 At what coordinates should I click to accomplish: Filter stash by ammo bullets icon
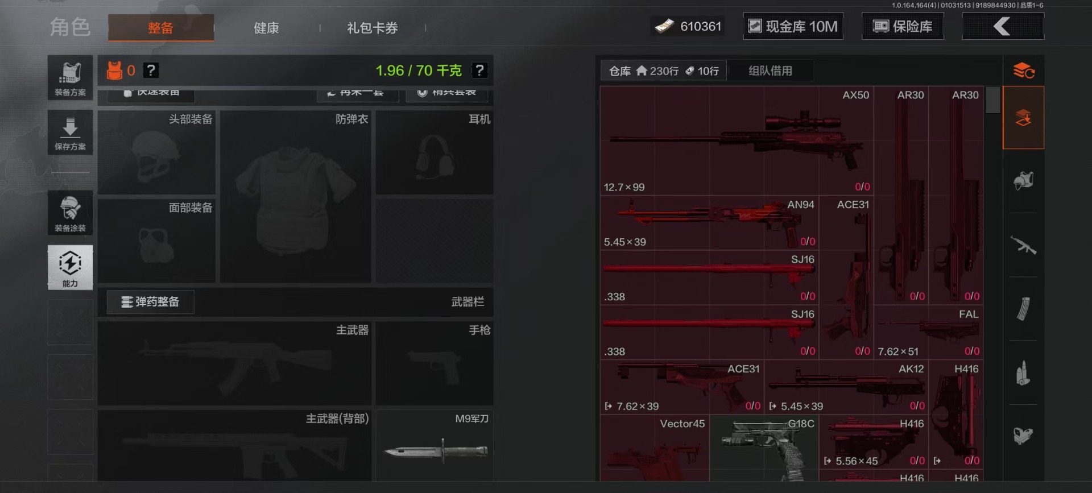click(x=1023, y=373)
